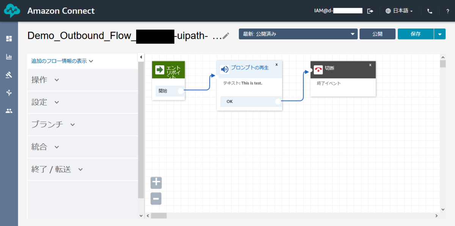Click the globe language icon
The image size is (455, 226).
pyautogui.click(x=388, y=11)
